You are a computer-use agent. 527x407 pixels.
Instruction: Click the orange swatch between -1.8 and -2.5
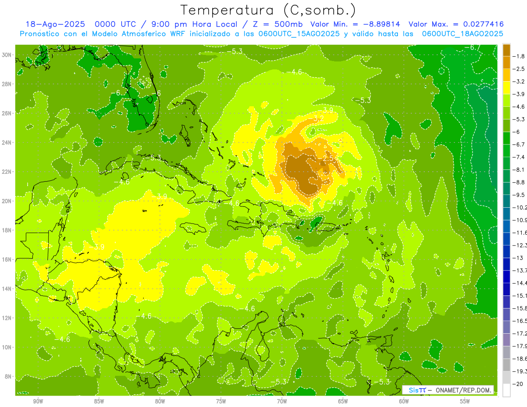(506, 63)
